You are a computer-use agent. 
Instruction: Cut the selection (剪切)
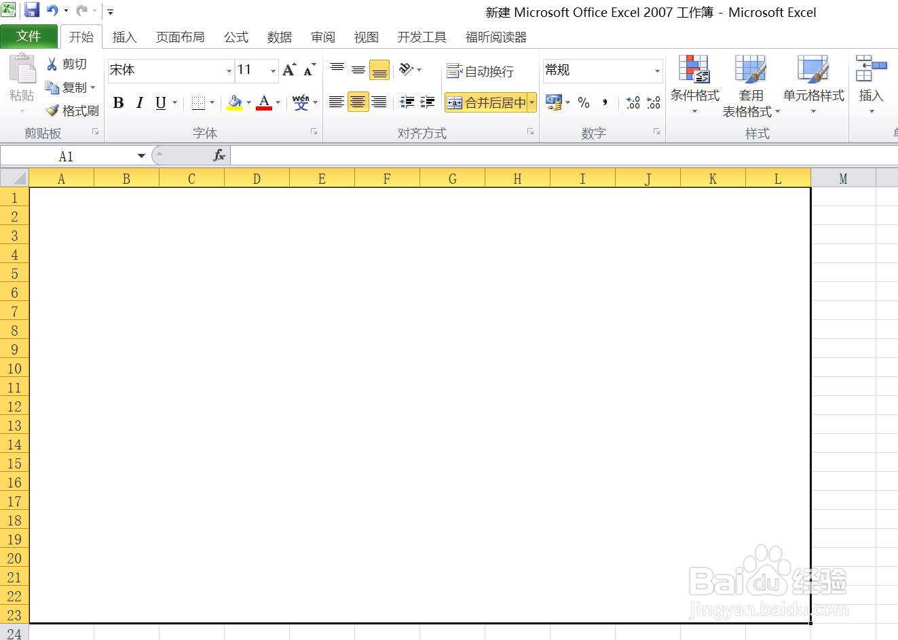(x=67, y=64)
